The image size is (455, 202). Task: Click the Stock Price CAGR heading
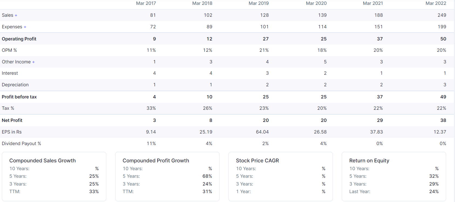coord(257,160)
